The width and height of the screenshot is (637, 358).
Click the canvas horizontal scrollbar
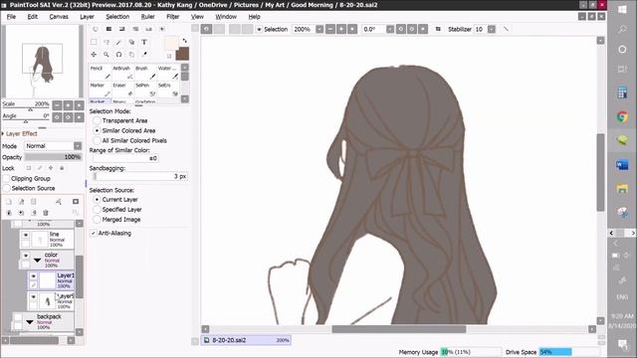[x=398, y=329]
